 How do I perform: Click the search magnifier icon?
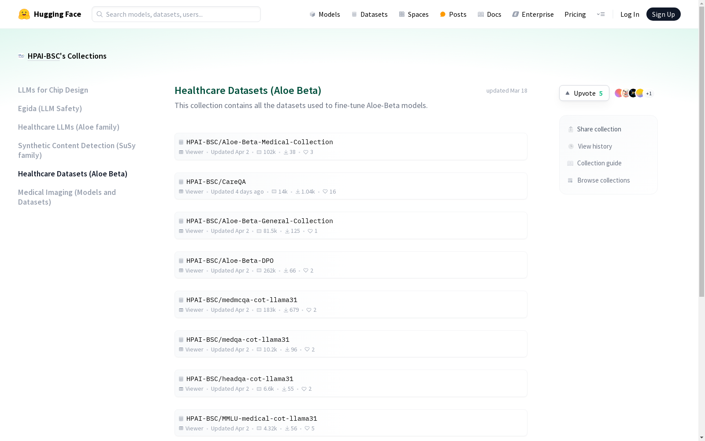click(100, 14)
